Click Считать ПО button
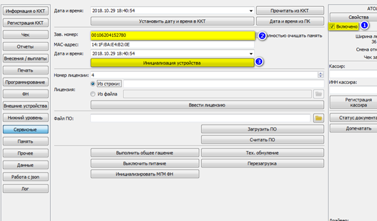Image resolution: width=377 pixels, height=221 pixels. pos(262,140)
